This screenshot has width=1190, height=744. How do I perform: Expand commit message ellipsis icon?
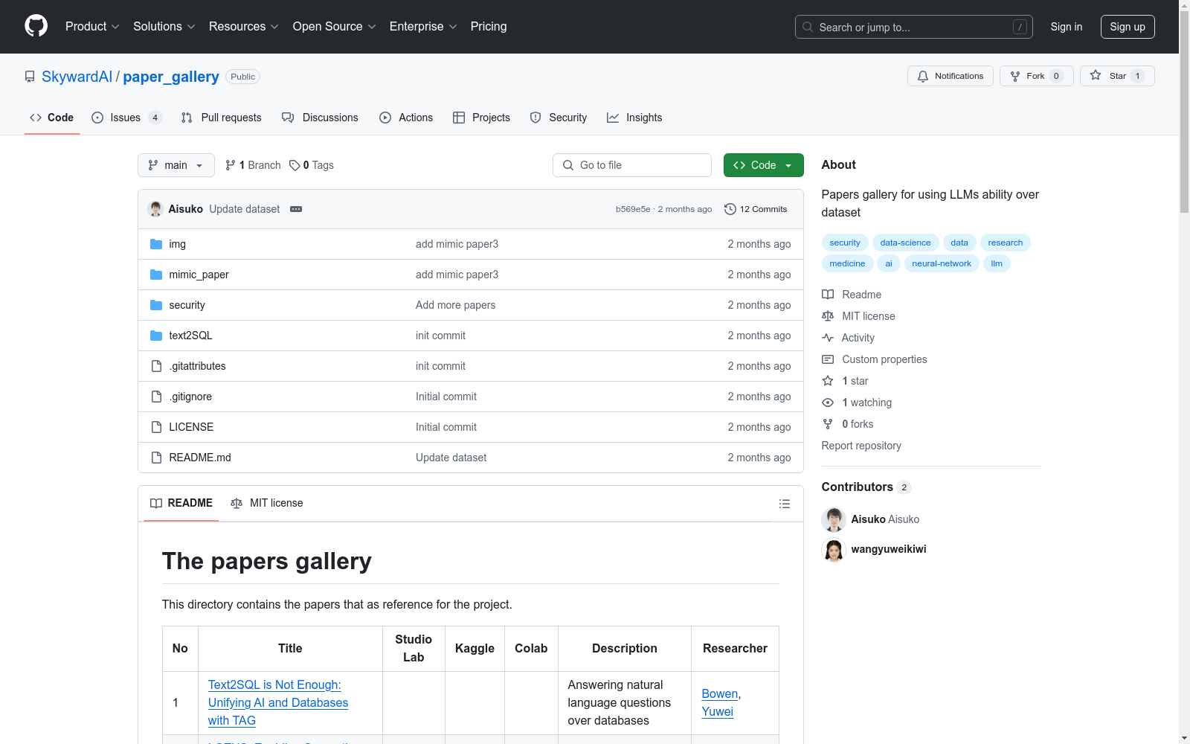click(x=296, y=209)
